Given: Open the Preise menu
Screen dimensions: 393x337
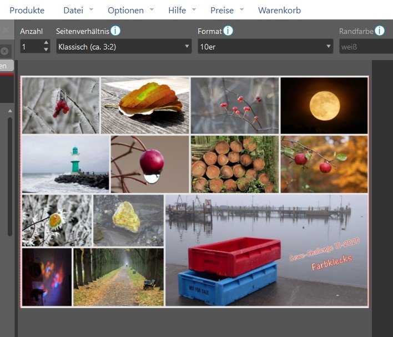Looking at the screenshot, I should (222, 11).
